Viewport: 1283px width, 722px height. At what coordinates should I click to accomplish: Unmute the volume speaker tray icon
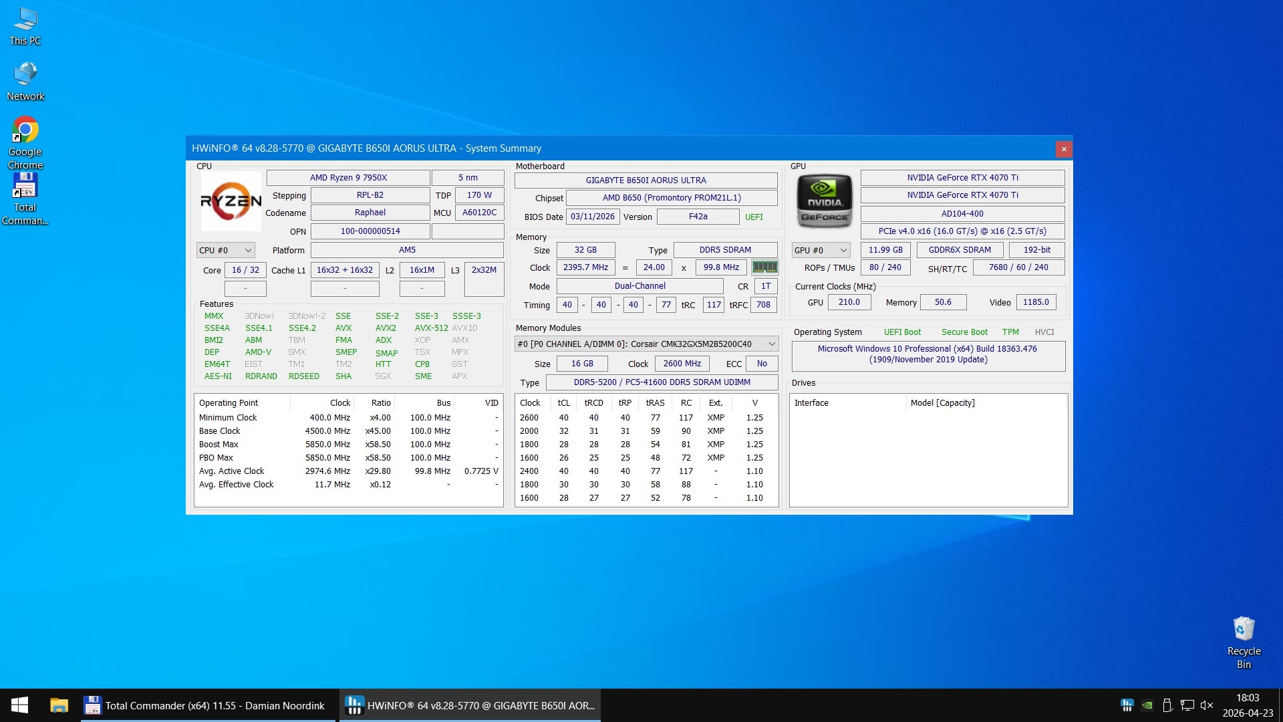[x=1207, y=705]
